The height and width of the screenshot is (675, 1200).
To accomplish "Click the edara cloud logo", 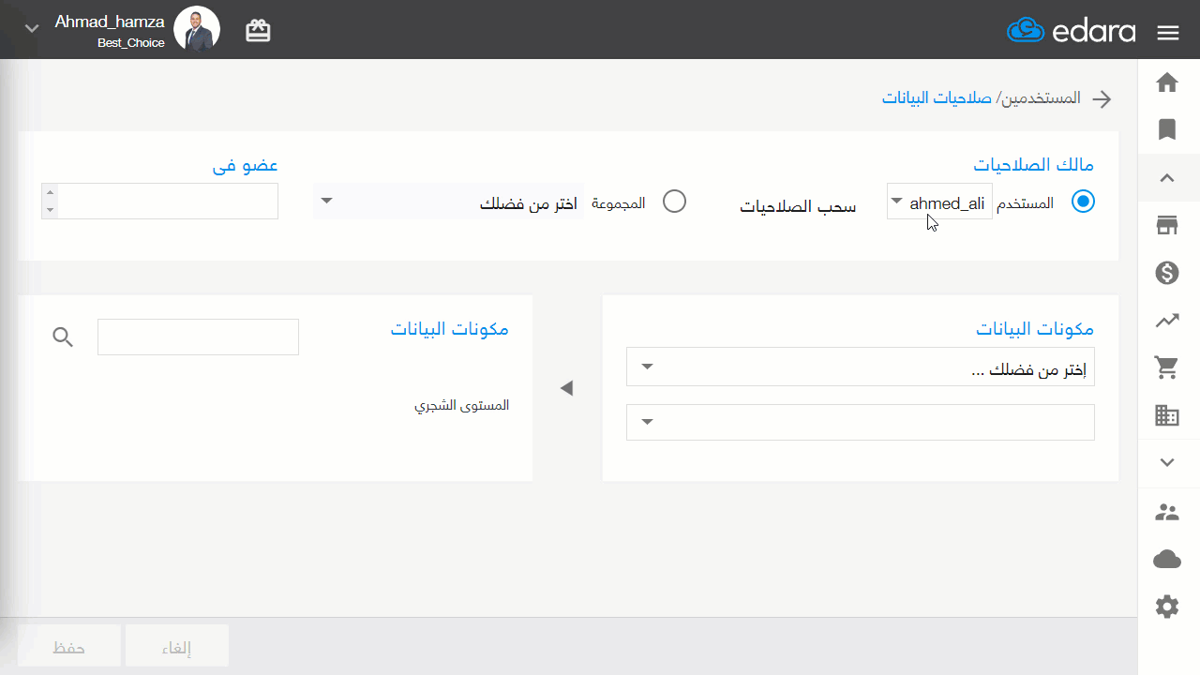I will tap(1071, 31).
